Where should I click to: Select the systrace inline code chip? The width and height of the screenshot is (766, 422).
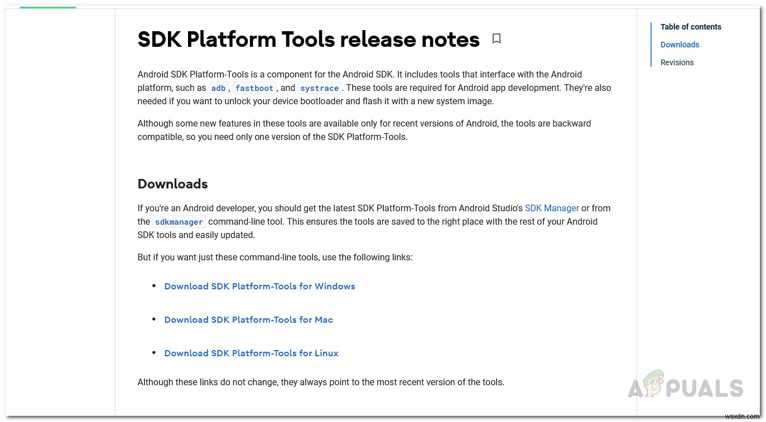point(319,88)
